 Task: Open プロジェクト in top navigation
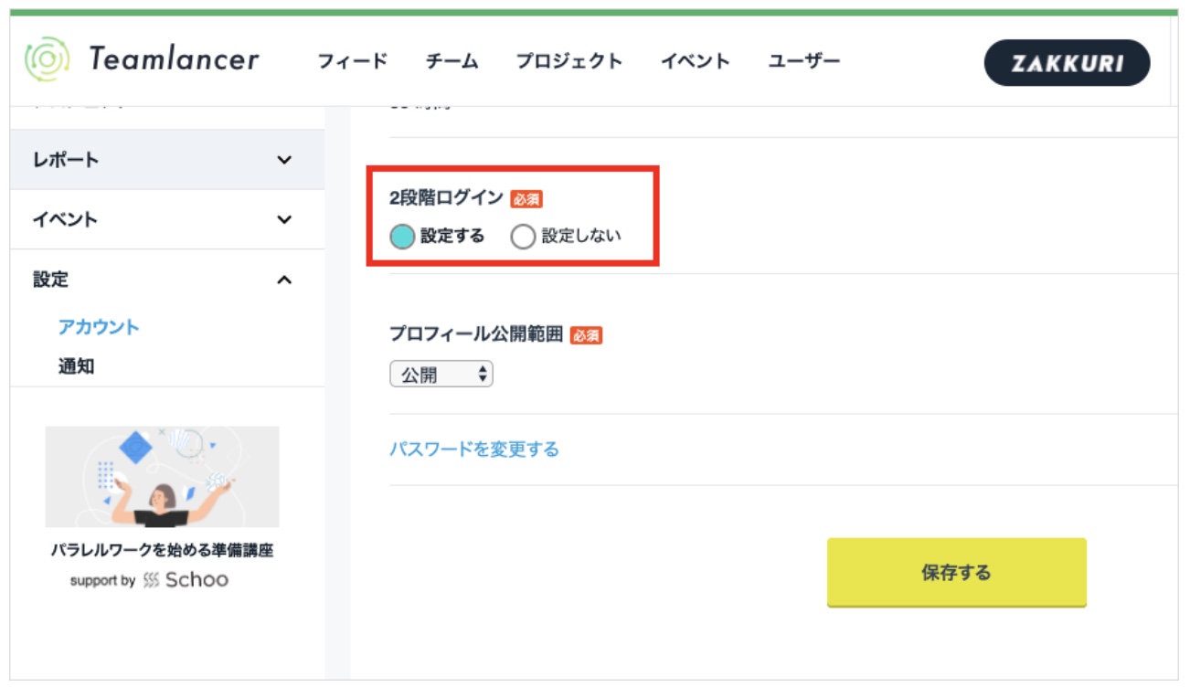(x=568, y=61)
